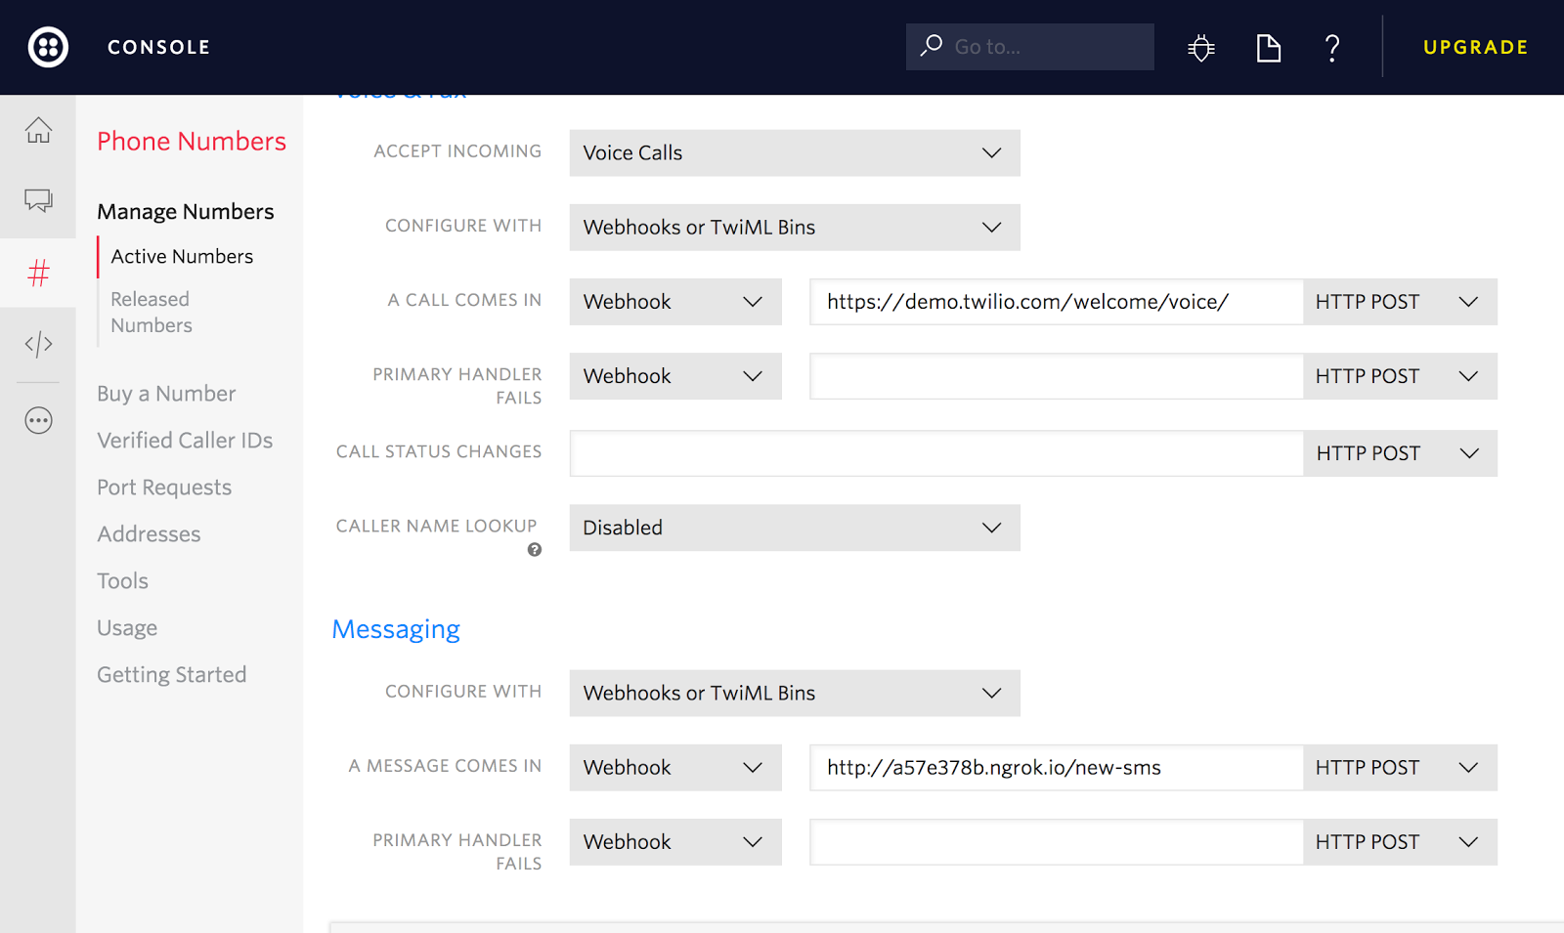
Task: Click the ngrok new-sms URL field
Action: click(1057, 768)
